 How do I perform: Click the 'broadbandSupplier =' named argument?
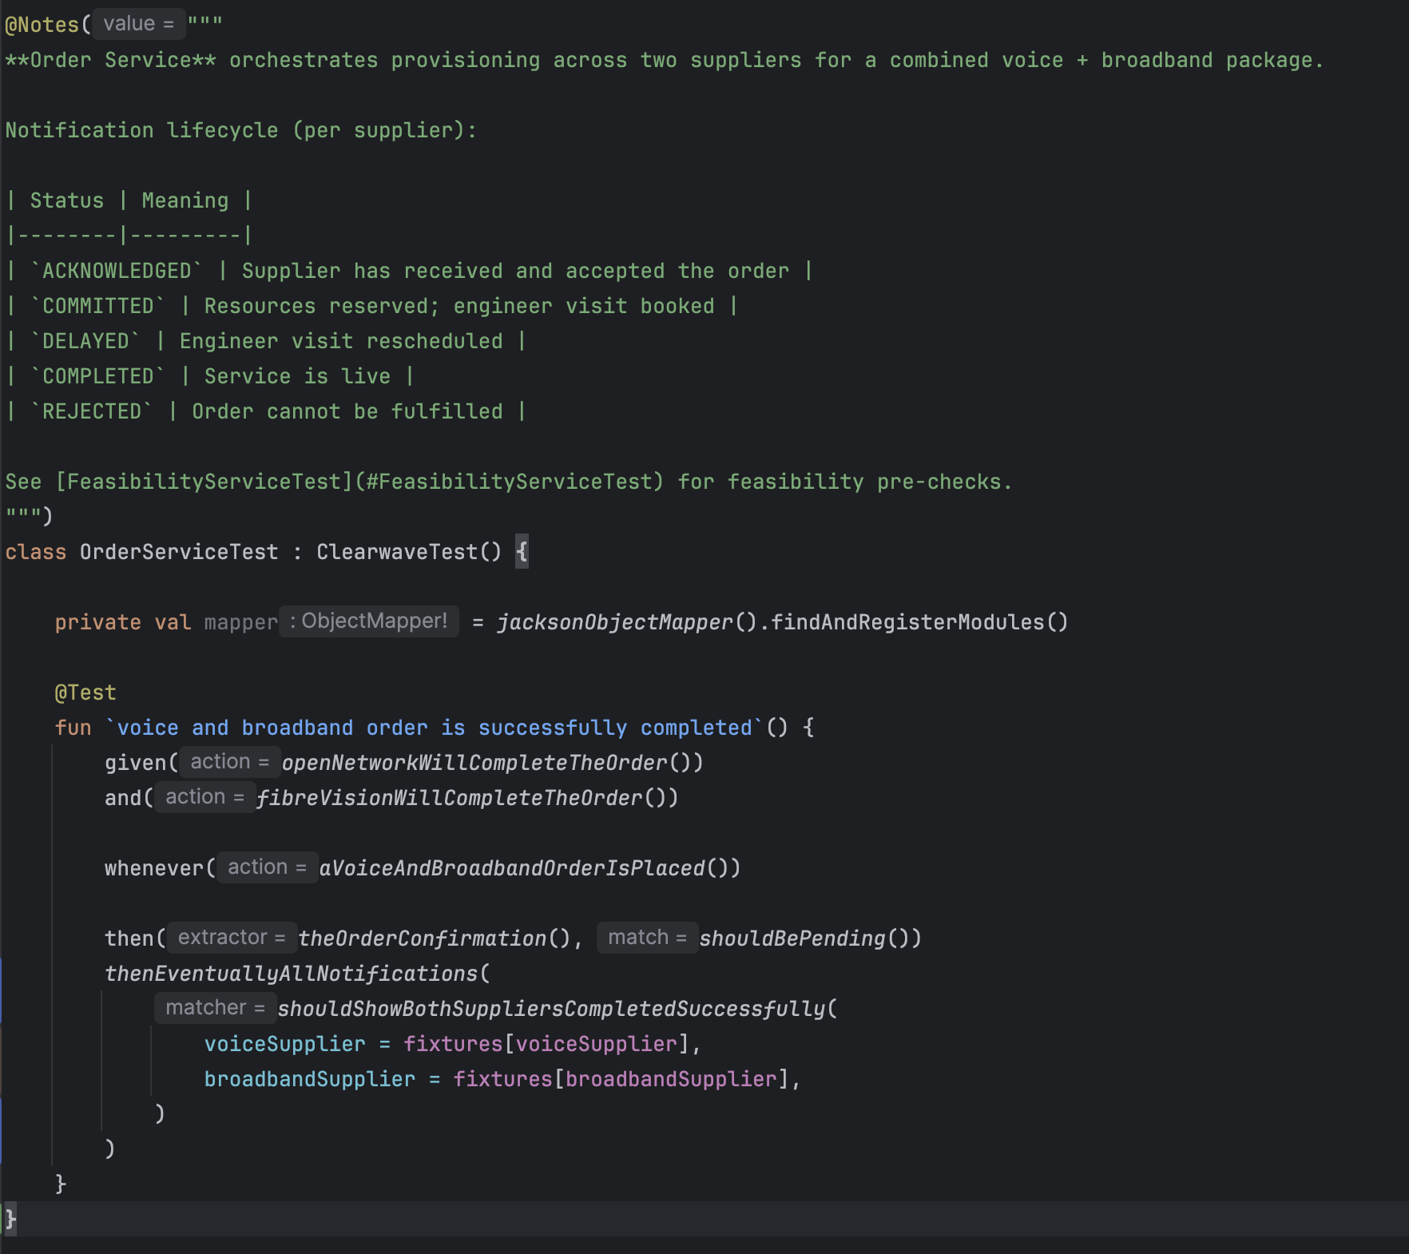coord(322,1079)
